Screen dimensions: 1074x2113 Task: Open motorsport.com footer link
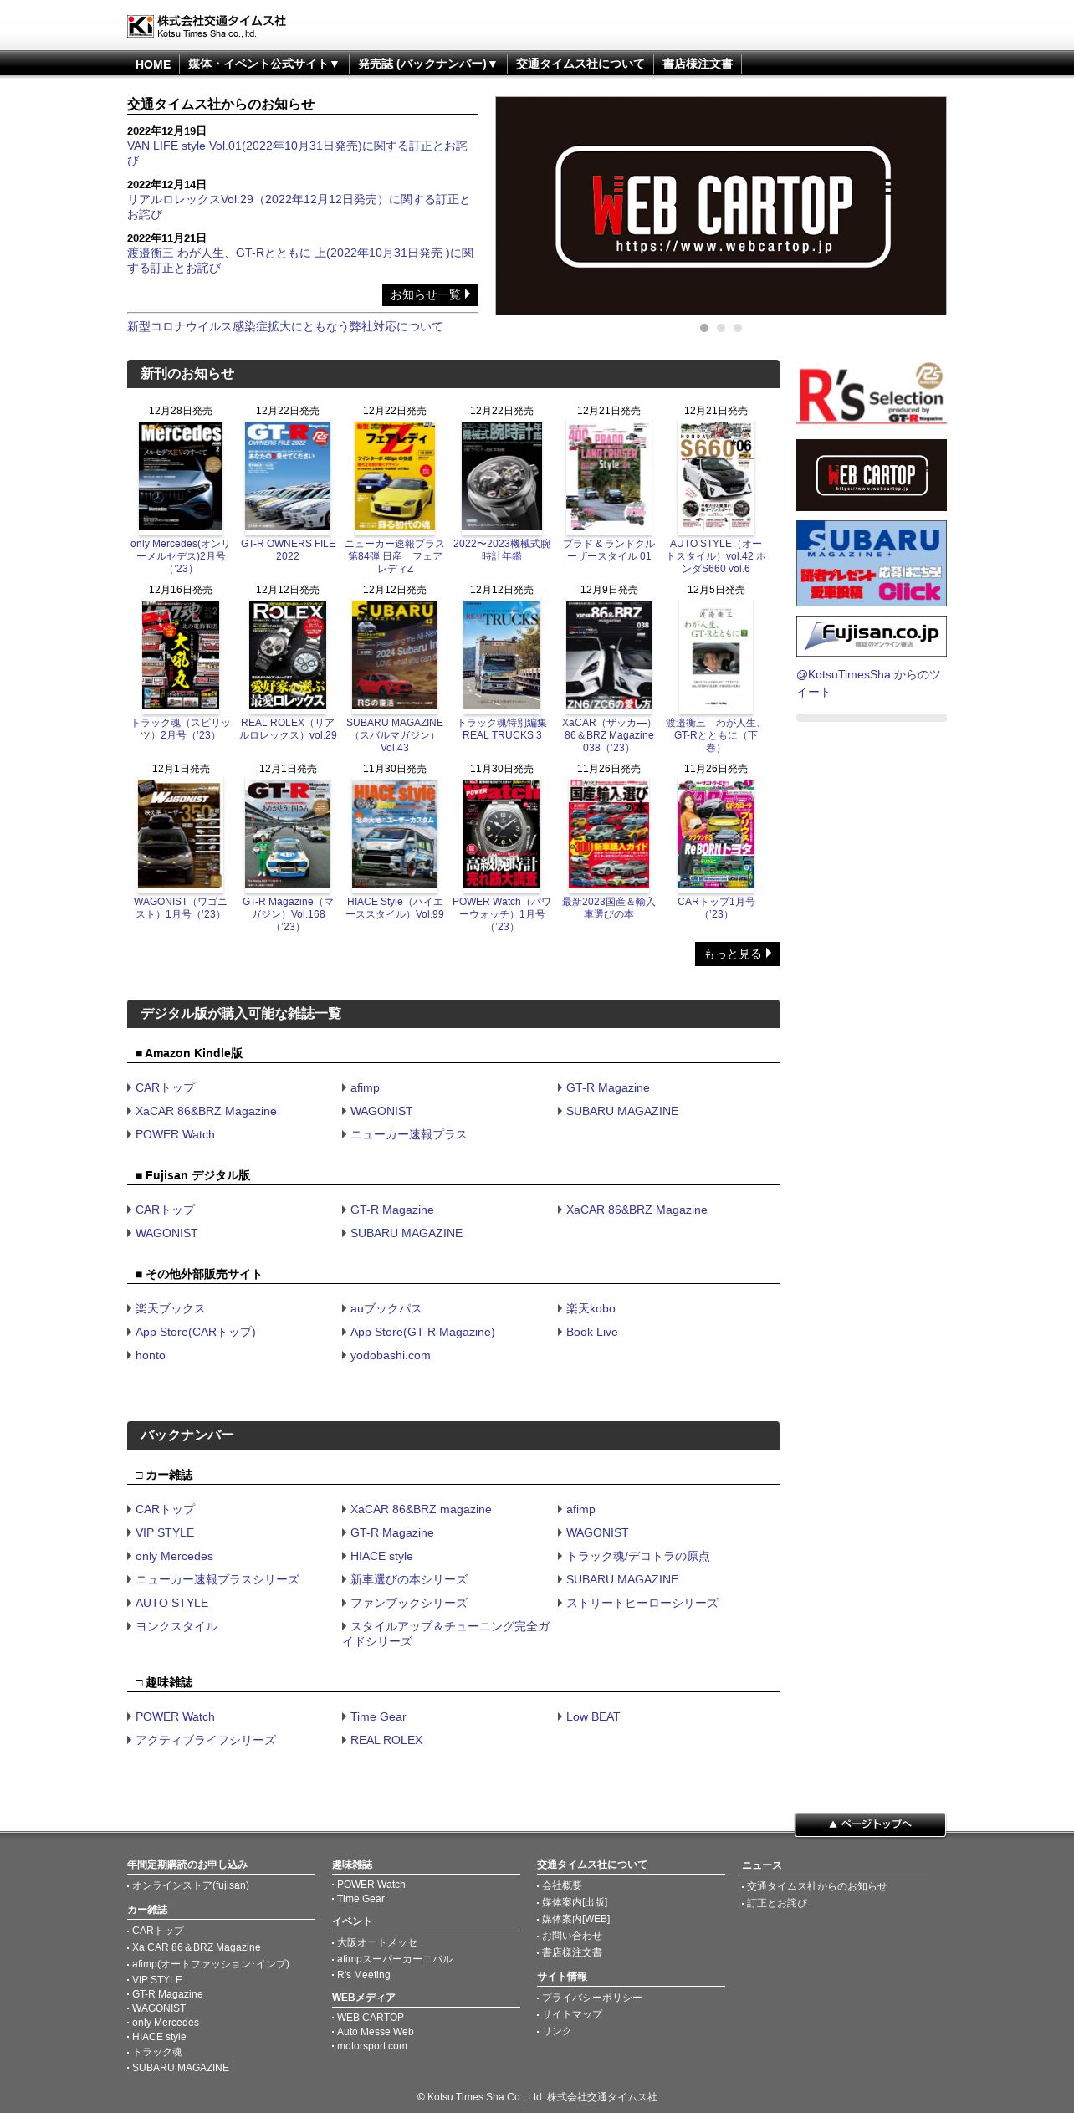click(372, 2046)
